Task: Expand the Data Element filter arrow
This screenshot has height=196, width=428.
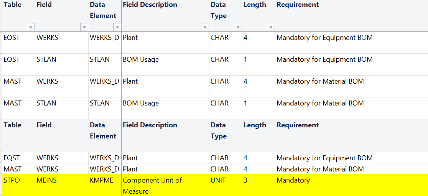Action: 117,27
